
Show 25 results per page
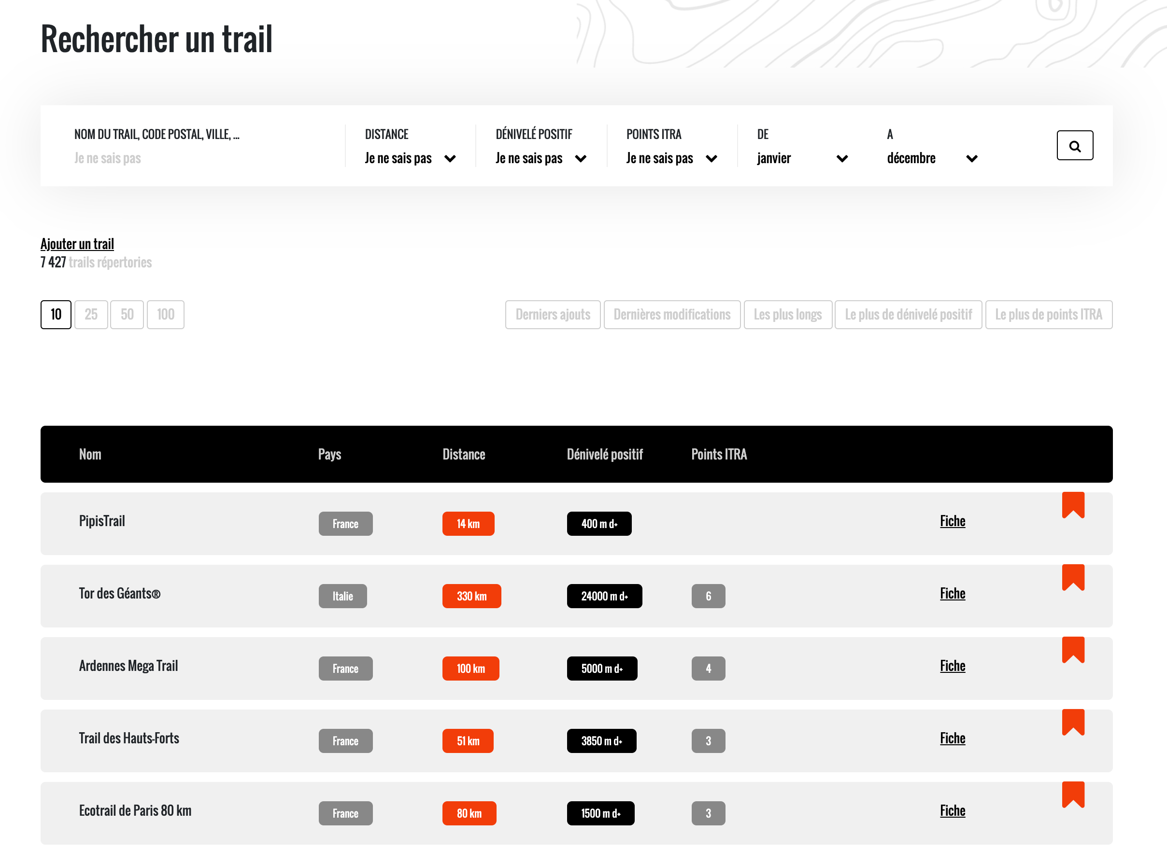pyautogui.click(x=91, y=314)
